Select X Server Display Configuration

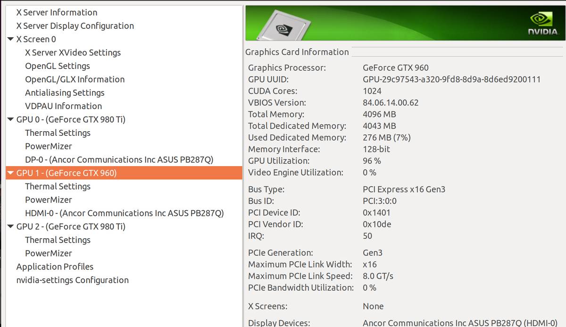[75, 26]
